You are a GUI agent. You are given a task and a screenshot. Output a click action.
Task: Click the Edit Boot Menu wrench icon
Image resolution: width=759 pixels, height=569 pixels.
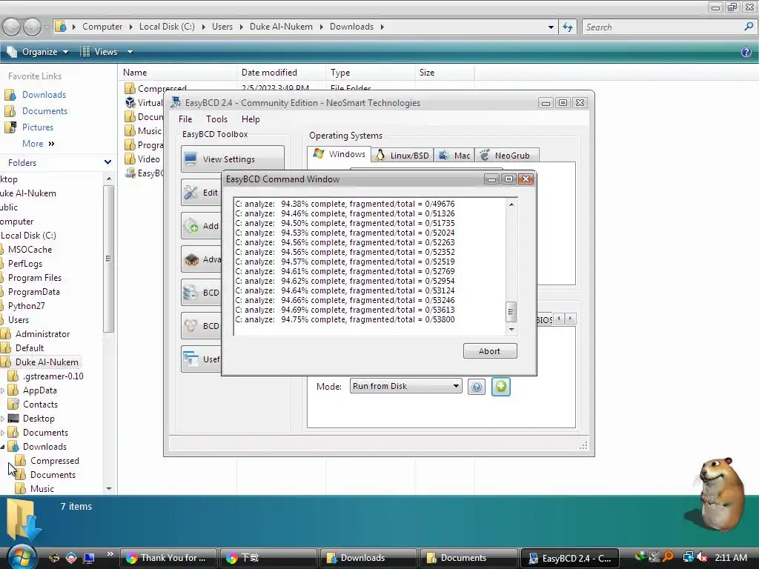click(x=191, y=193)
